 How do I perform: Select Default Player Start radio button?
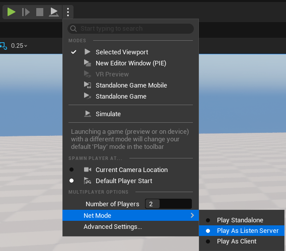point(71,181)
